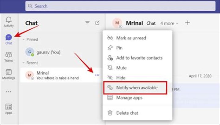Hide the chat from the menu
Viewport: 220px width, 125px height.
pyautogui.click(x=137, y=78)
